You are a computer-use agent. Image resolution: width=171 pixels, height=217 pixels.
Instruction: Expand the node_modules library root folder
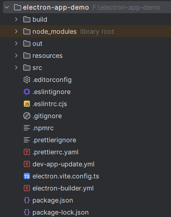tap(16, 31)
